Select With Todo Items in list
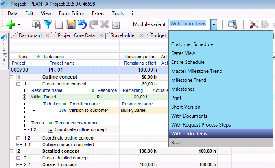This screenshot has width=275, height=168. pos(221,134)
